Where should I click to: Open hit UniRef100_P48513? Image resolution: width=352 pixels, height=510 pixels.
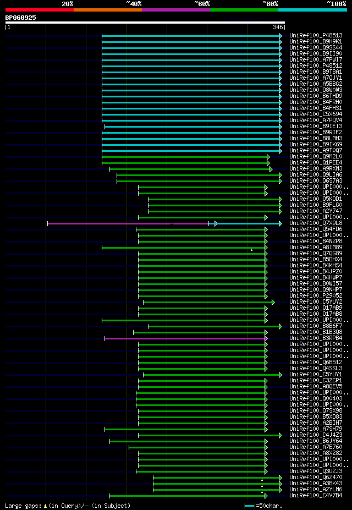pyautogui.click(x=316, y=35)
